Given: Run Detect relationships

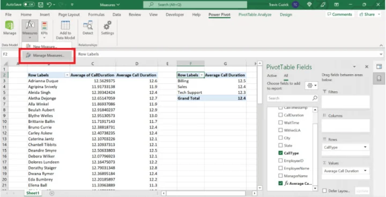Looking at the screenshot, I should click(x=88, y=28).
